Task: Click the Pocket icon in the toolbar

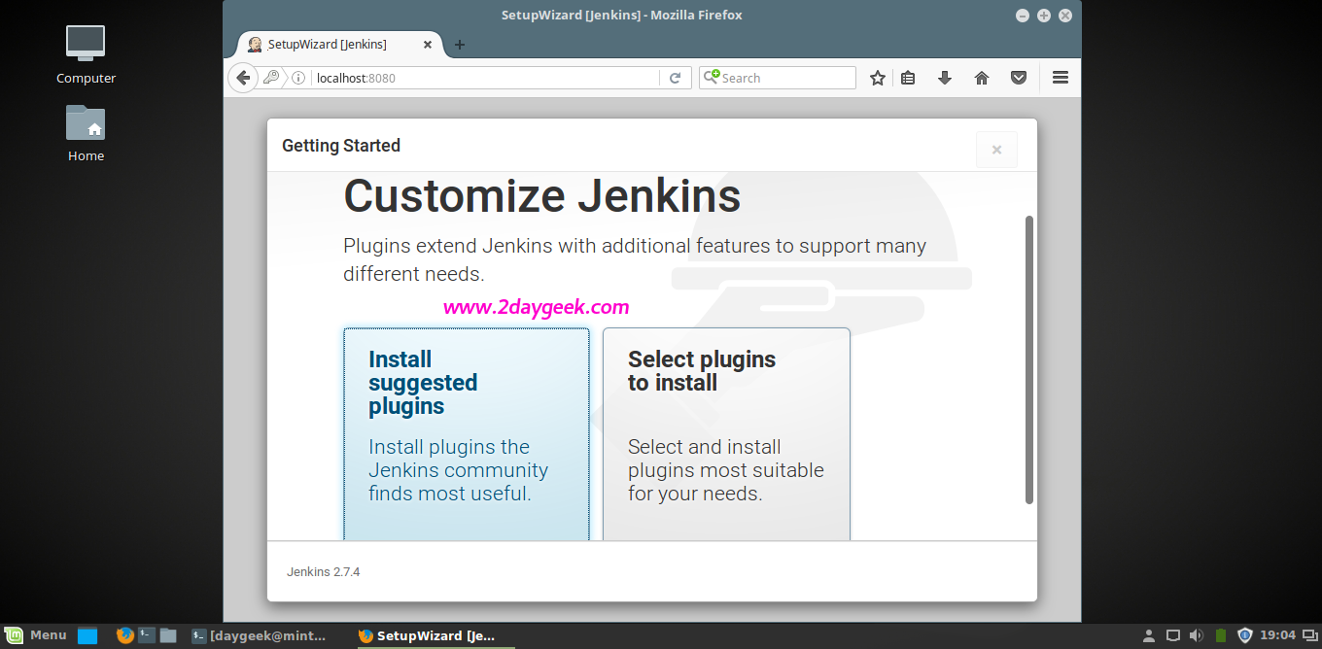Action: (x=1019, y=78)
